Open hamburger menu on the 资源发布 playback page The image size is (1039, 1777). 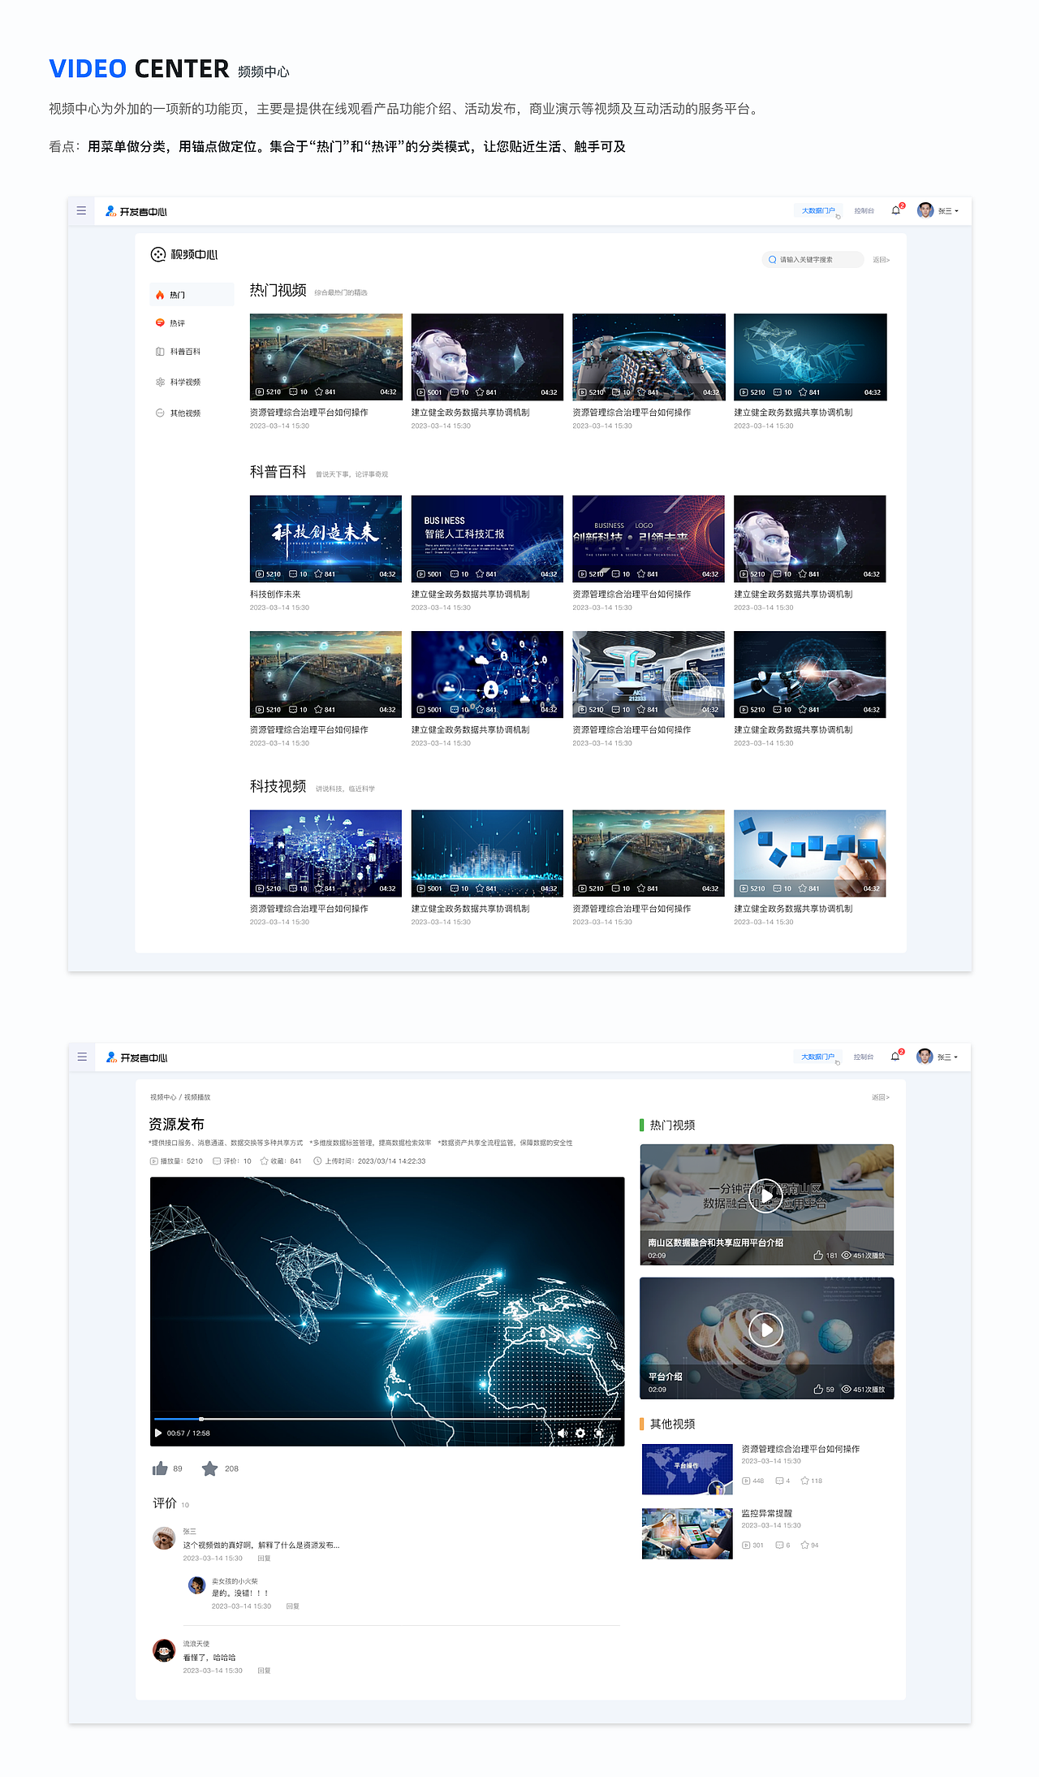click(82, 1057)
